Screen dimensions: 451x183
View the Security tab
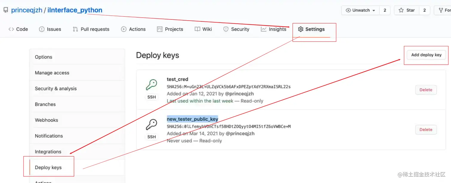[236, 29]
